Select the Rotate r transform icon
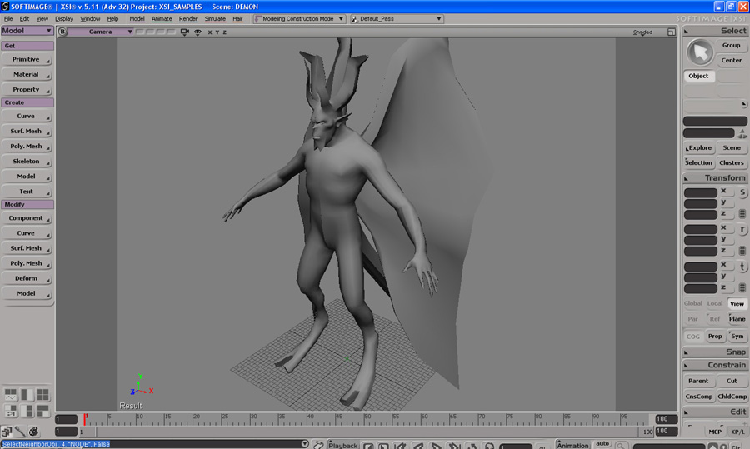Image resolution: width=750 pixels, height=449 pixels. [742, 230]
